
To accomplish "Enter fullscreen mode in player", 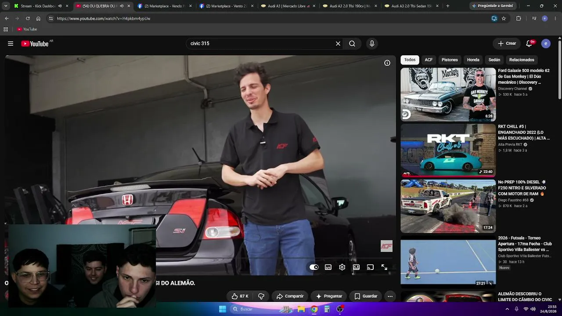I will coord(384,267).
